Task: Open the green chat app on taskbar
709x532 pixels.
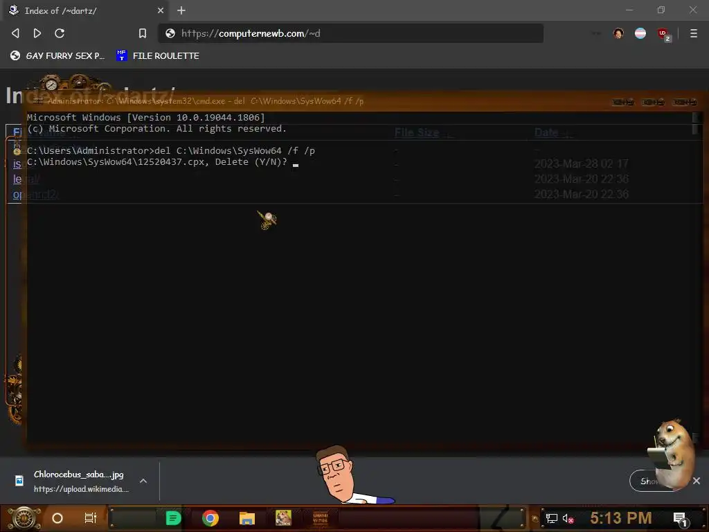Action: (x=173, y=518)
